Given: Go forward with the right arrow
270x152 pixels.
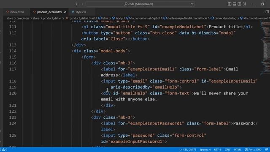Looking at the screenshot, I should coord(82,4).
